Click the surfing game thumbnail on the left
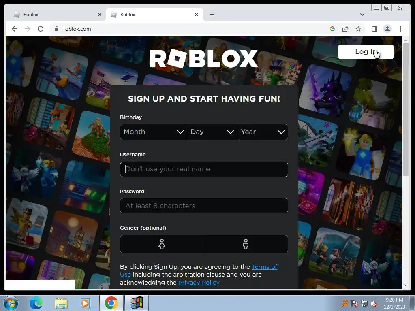This screenshot has width=415, height=311. coord(62,73)
